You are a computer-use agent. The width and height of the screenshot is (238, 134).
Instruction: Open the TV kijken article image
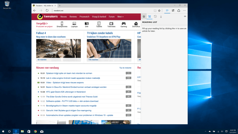[x=109, y=48]
